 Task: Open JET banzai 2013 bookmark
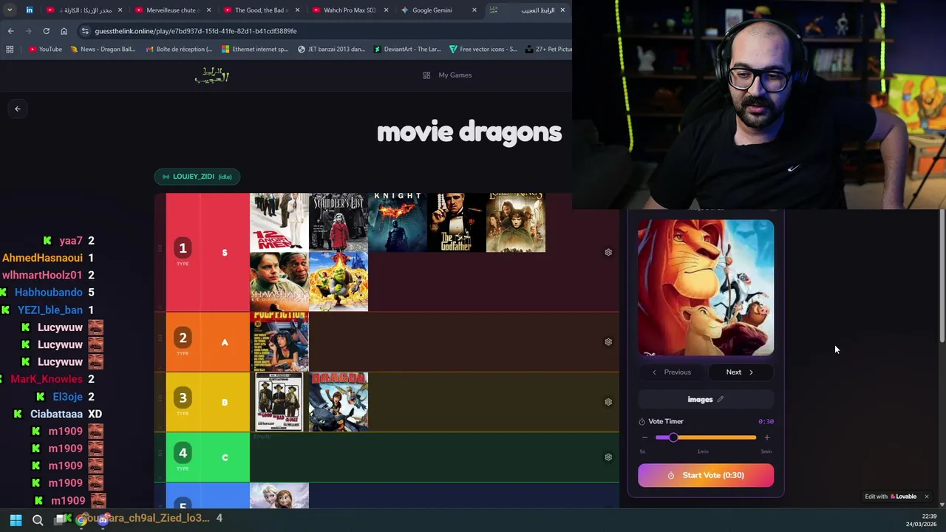click(x=331, y=50)
